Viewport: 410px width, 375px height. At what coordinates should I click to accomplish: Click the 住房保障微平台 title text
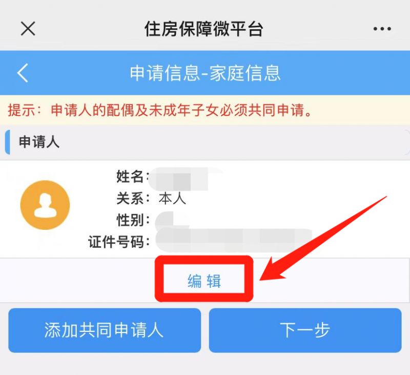[203, 29]
